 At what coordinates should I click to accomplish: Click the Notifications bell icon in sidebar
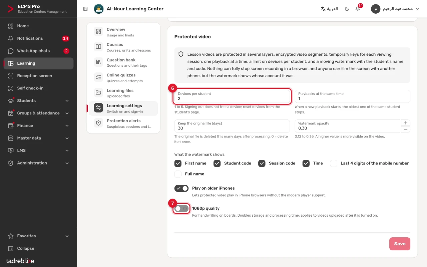pos(11,38)
